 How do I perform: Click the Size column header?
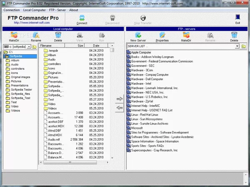pos(75,45)
